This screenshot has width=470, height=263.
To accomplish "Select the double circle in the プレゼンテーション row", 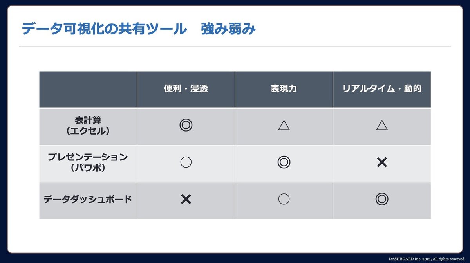I will 284,162.
